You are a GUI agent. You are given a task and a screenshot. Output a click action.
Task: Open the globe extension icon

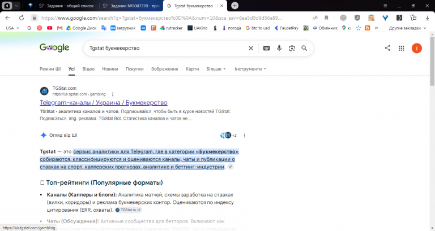[343, 18]
